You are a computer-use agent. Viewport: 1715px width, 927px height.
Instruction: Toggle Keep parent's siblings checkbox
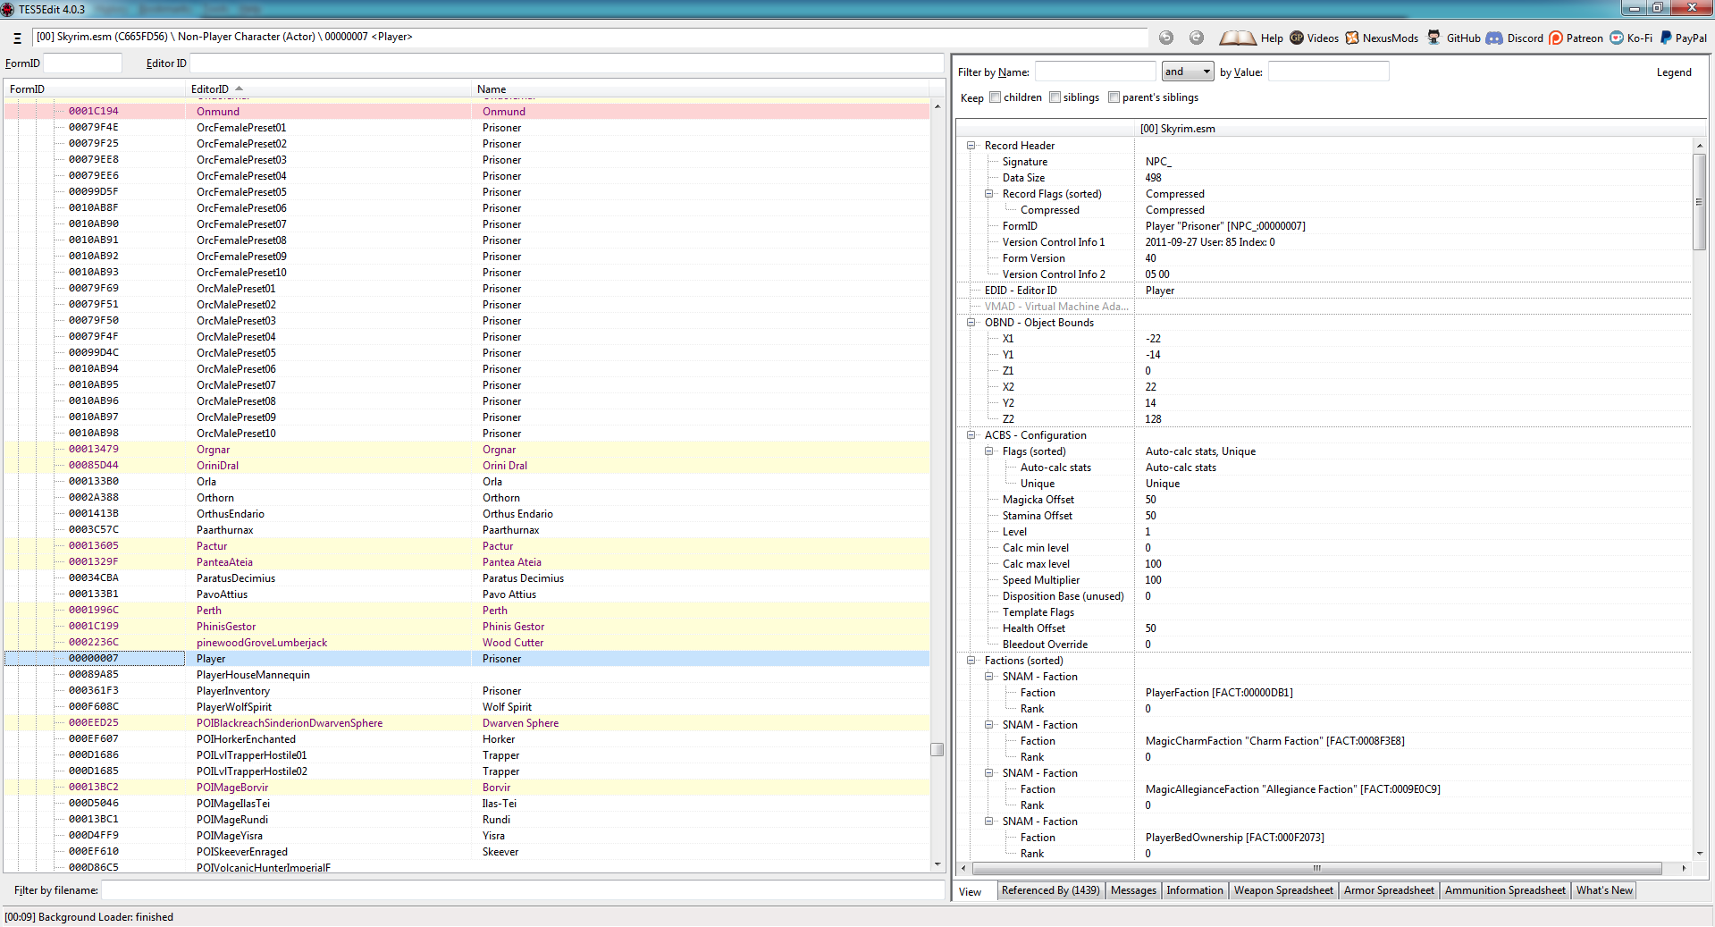pyautogui.click(x=1114, y=97)
